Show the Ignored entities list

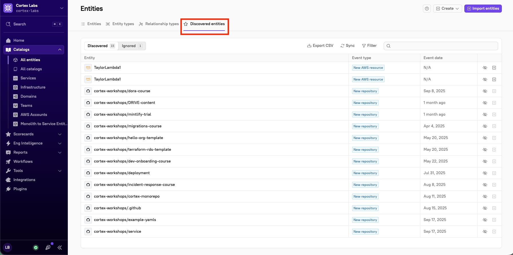tap(132, 46)
